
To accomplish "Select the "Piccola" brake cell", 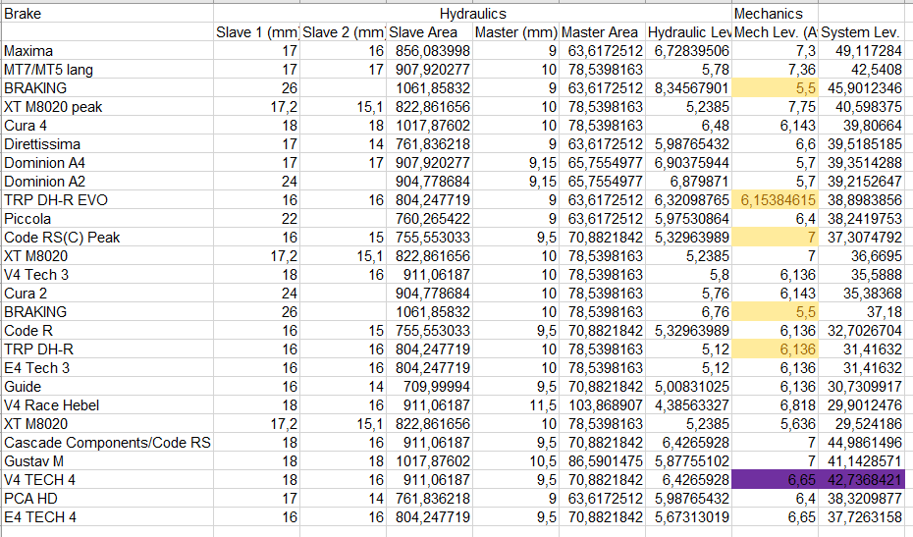I will pyautogui.click(x=27, y=219).
